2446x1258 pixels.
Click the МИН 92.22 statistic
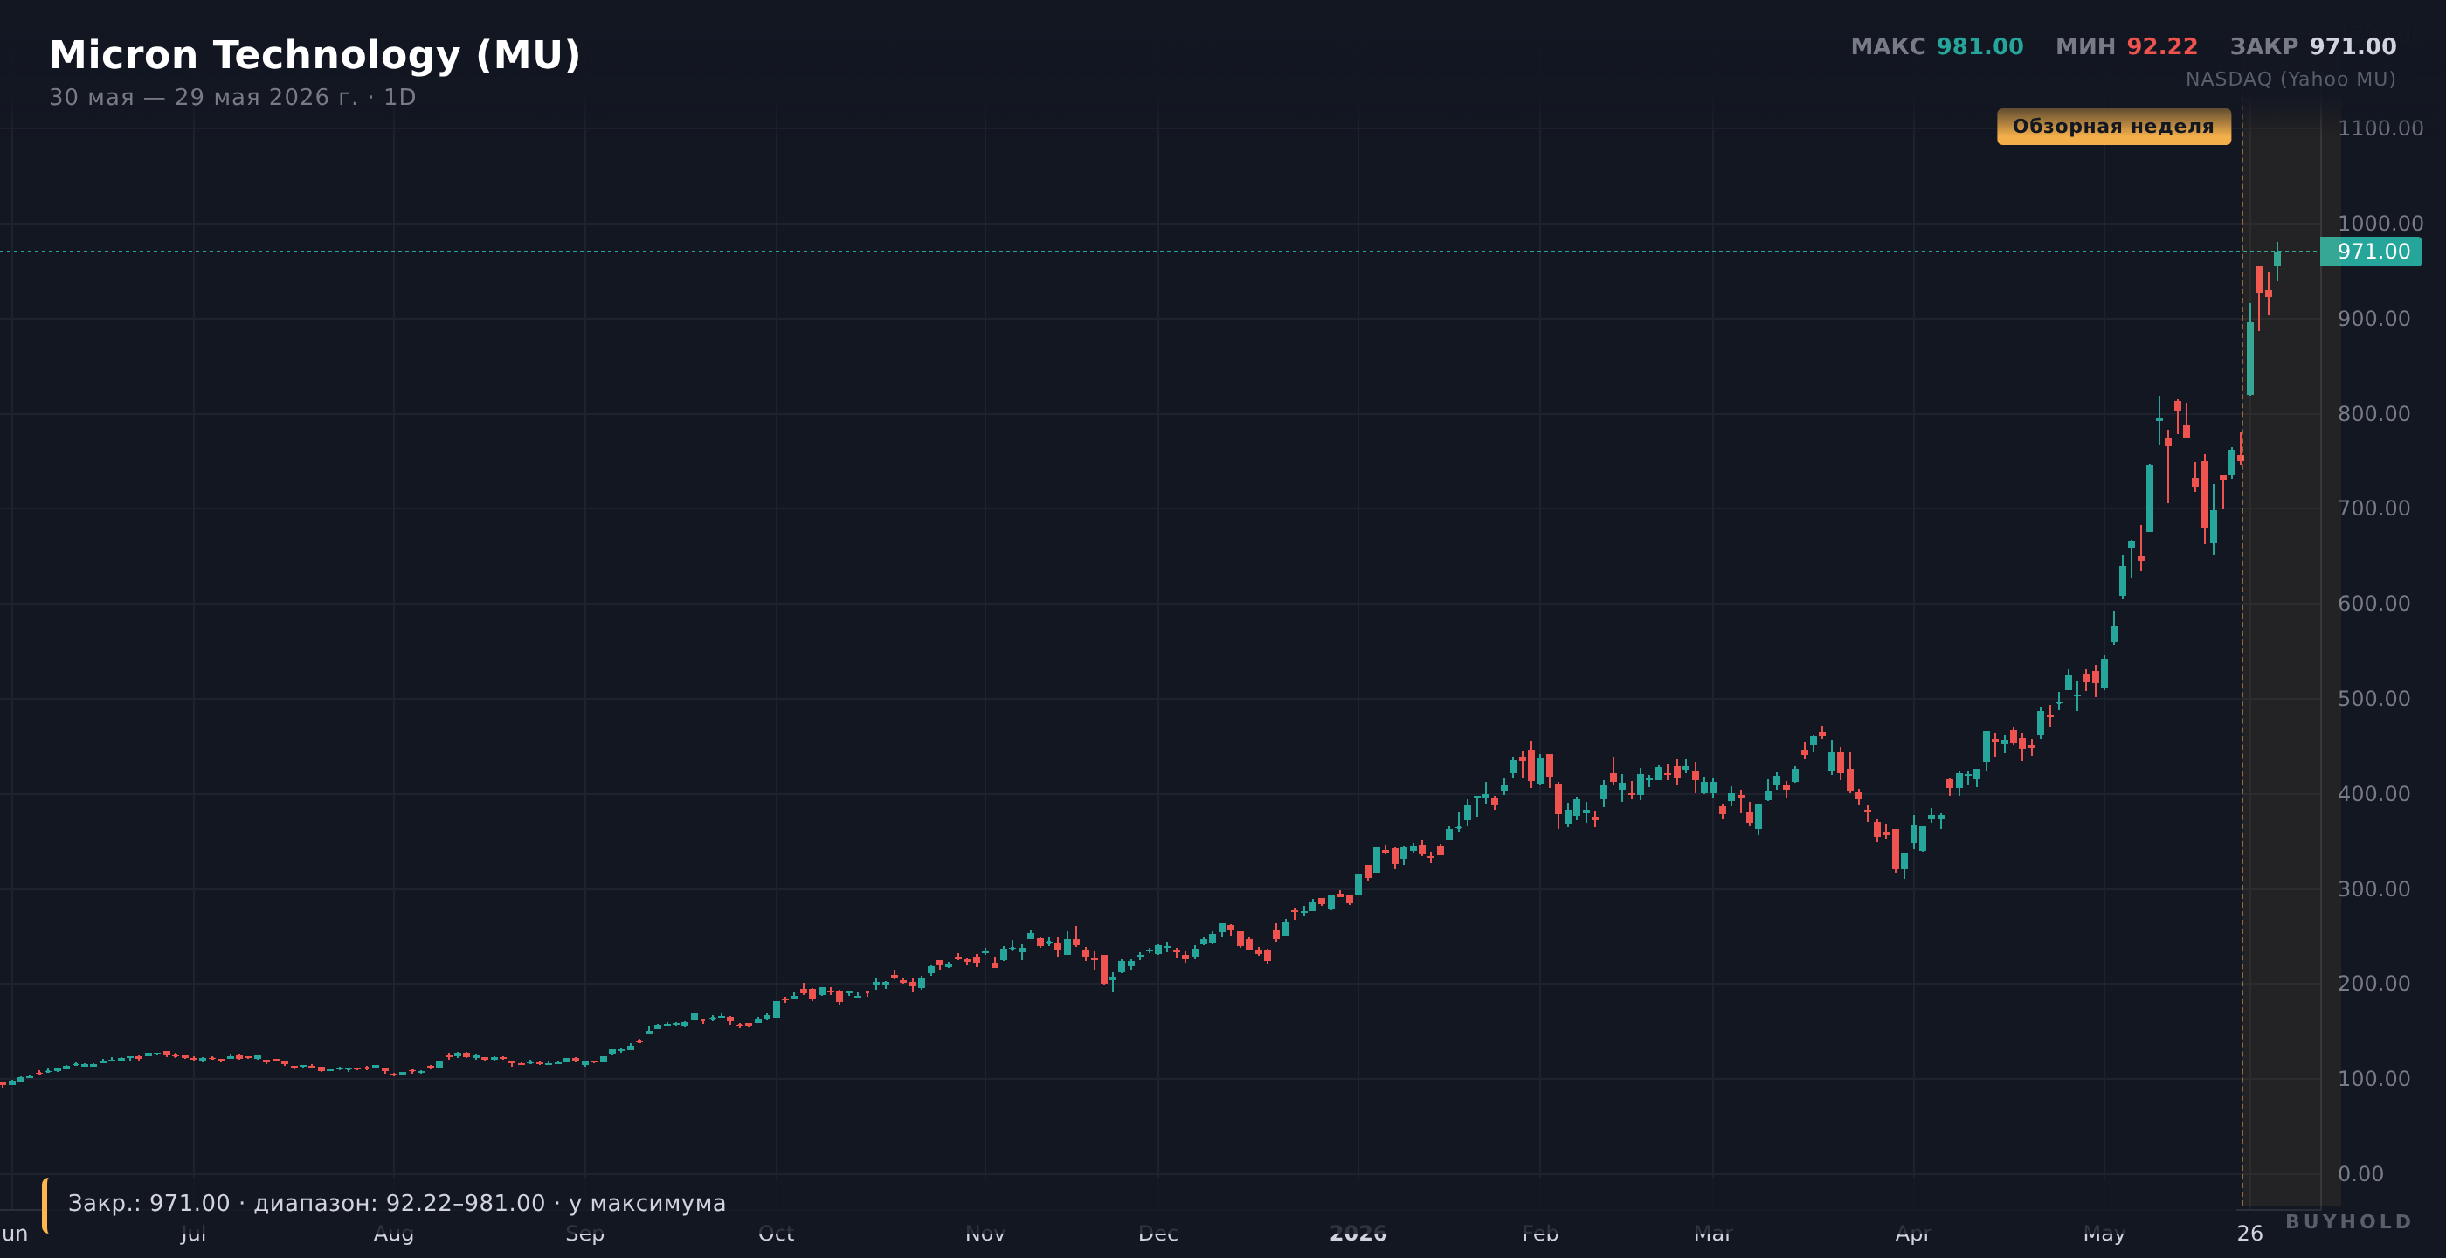coord(2127,46)
